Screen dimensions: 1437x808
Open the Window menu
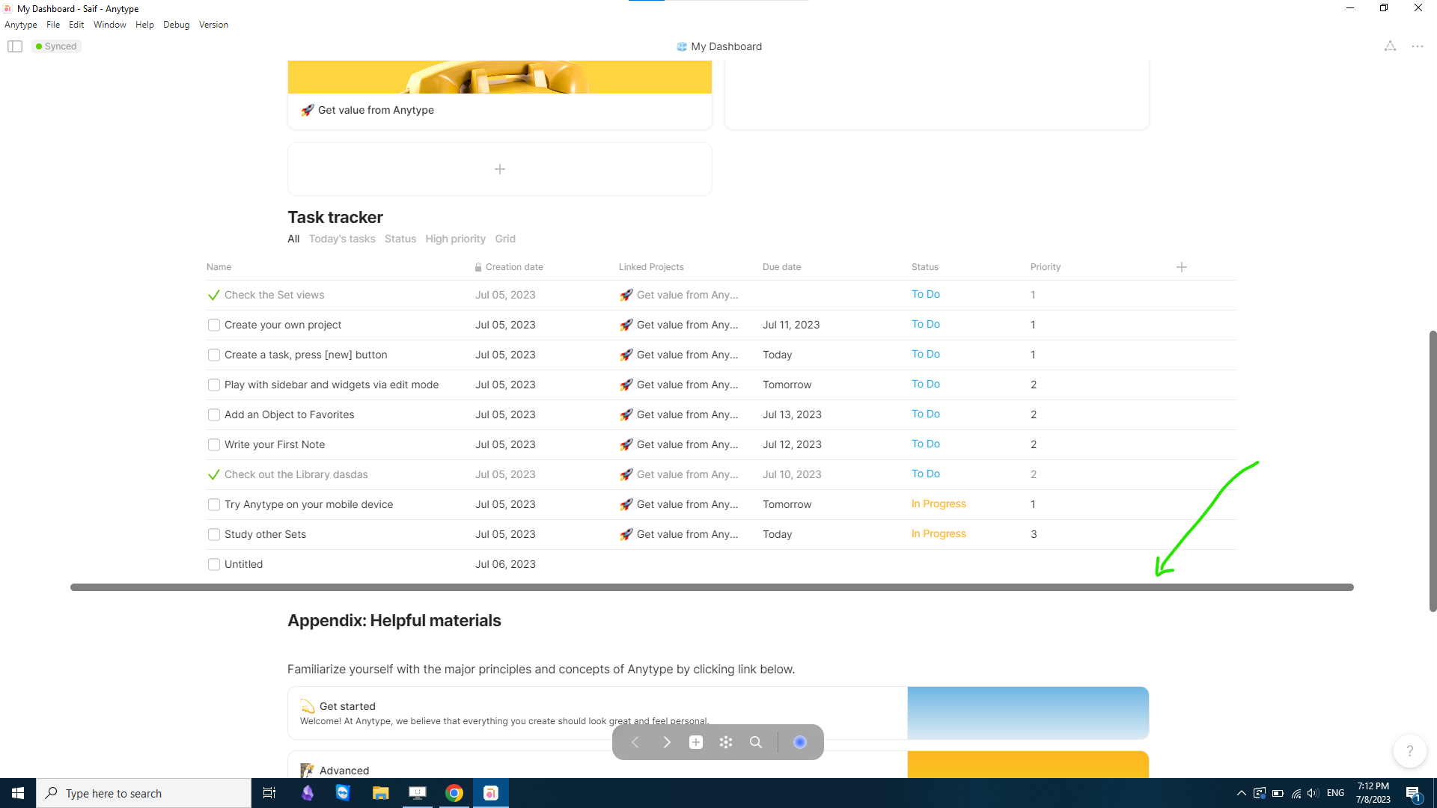[109, 25]
